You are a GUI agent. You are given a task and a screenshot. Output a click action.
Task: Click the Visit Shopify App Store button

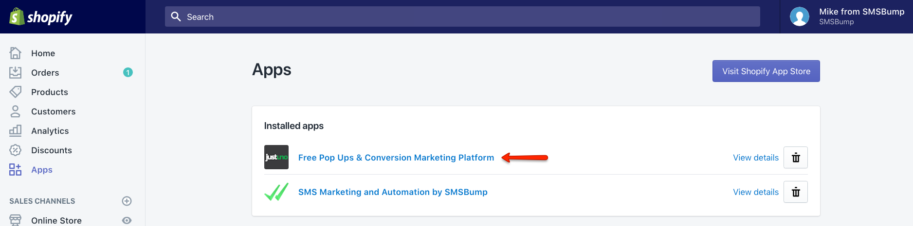pos(766,71)
